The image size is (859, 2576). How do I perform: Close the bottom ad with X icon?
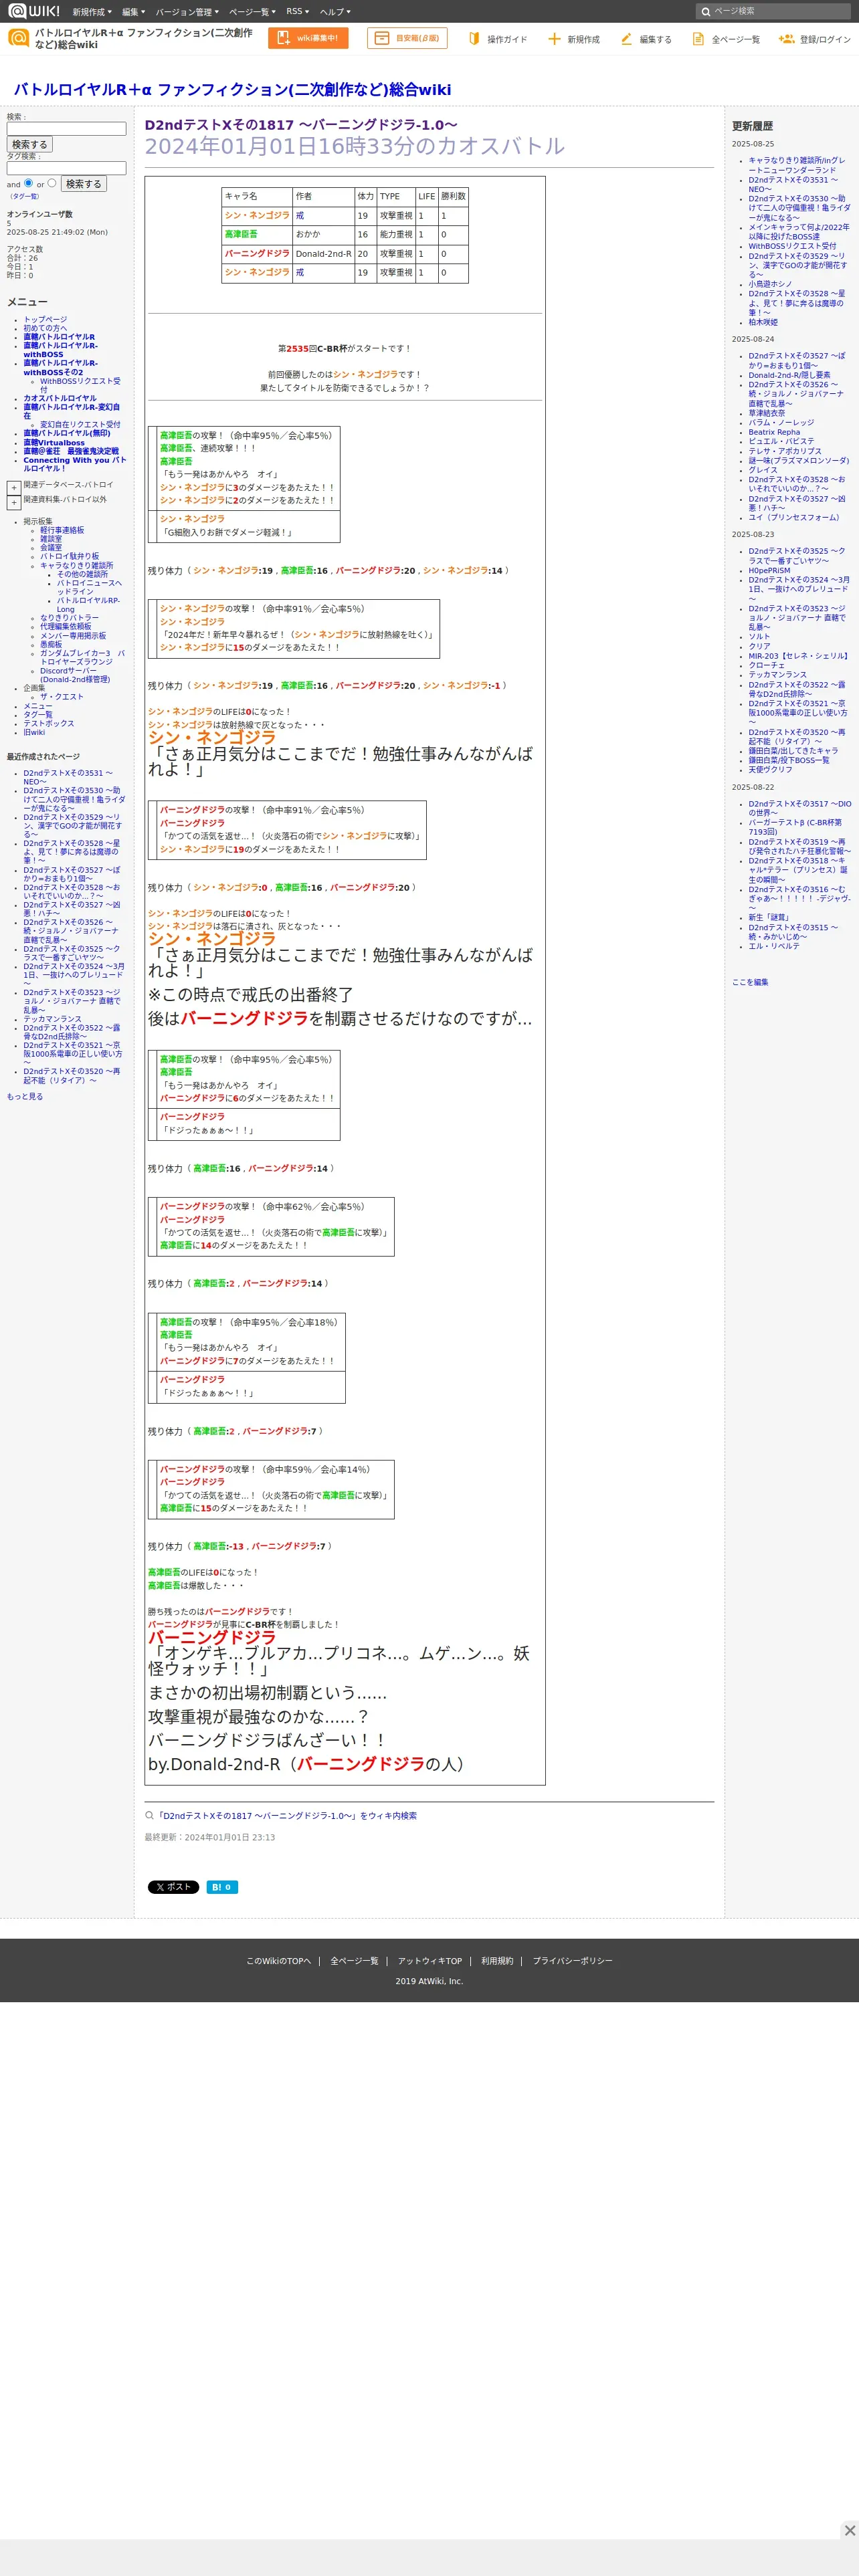(849, 2530)
